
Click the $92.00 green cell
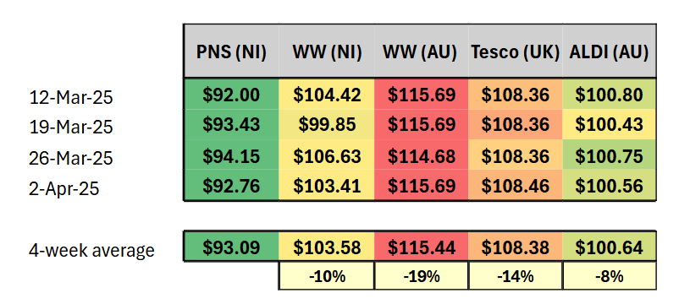pos(231,94)
